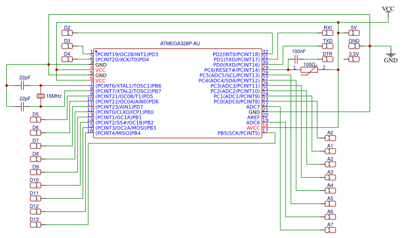Click pin label PD1(TXD/PCINT17)

pos(237,59)
